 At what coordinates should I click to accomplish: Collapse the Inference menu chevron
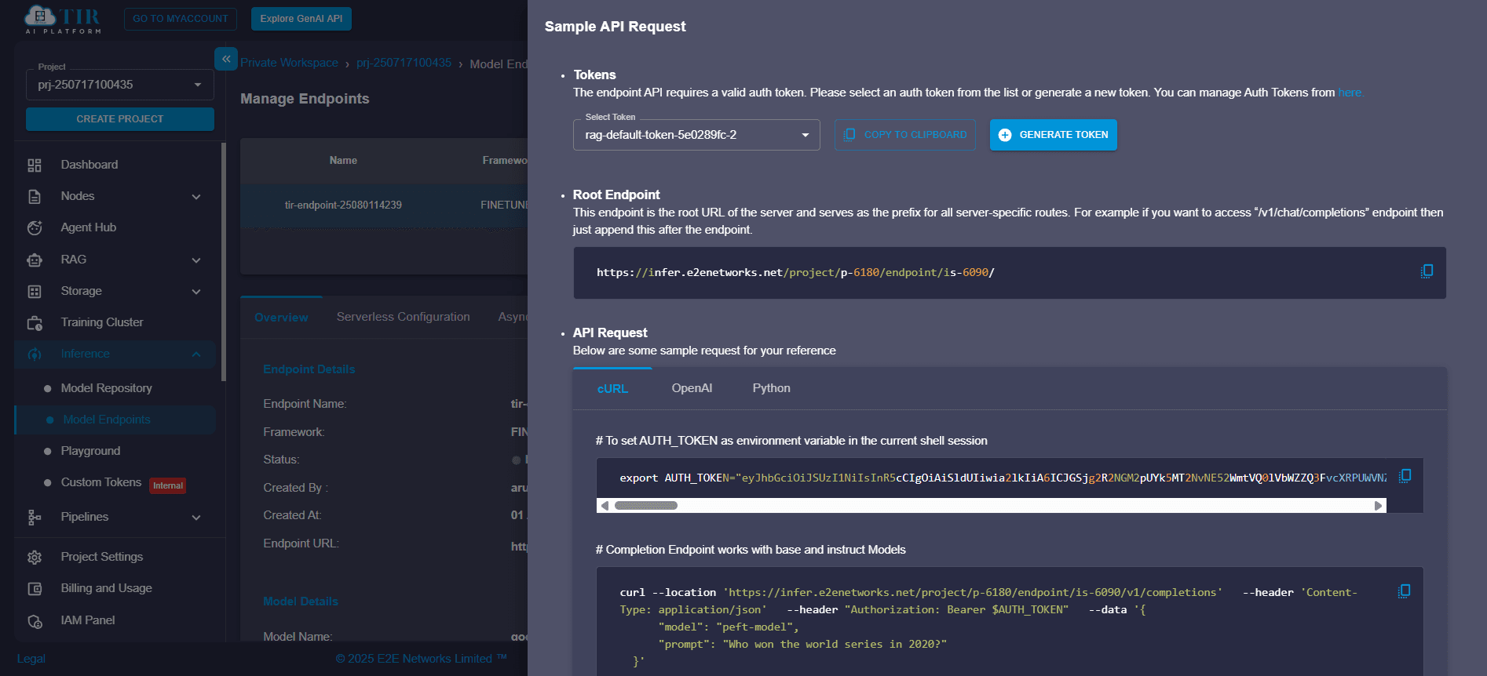[196, 354]
